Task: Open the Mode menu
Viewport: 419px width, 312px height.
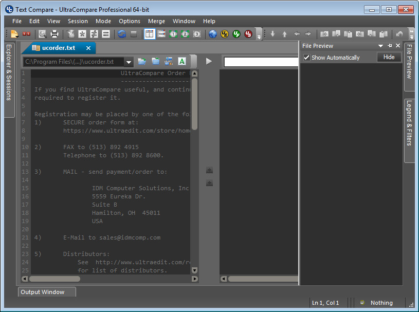Action: click(x=103, y=21)
